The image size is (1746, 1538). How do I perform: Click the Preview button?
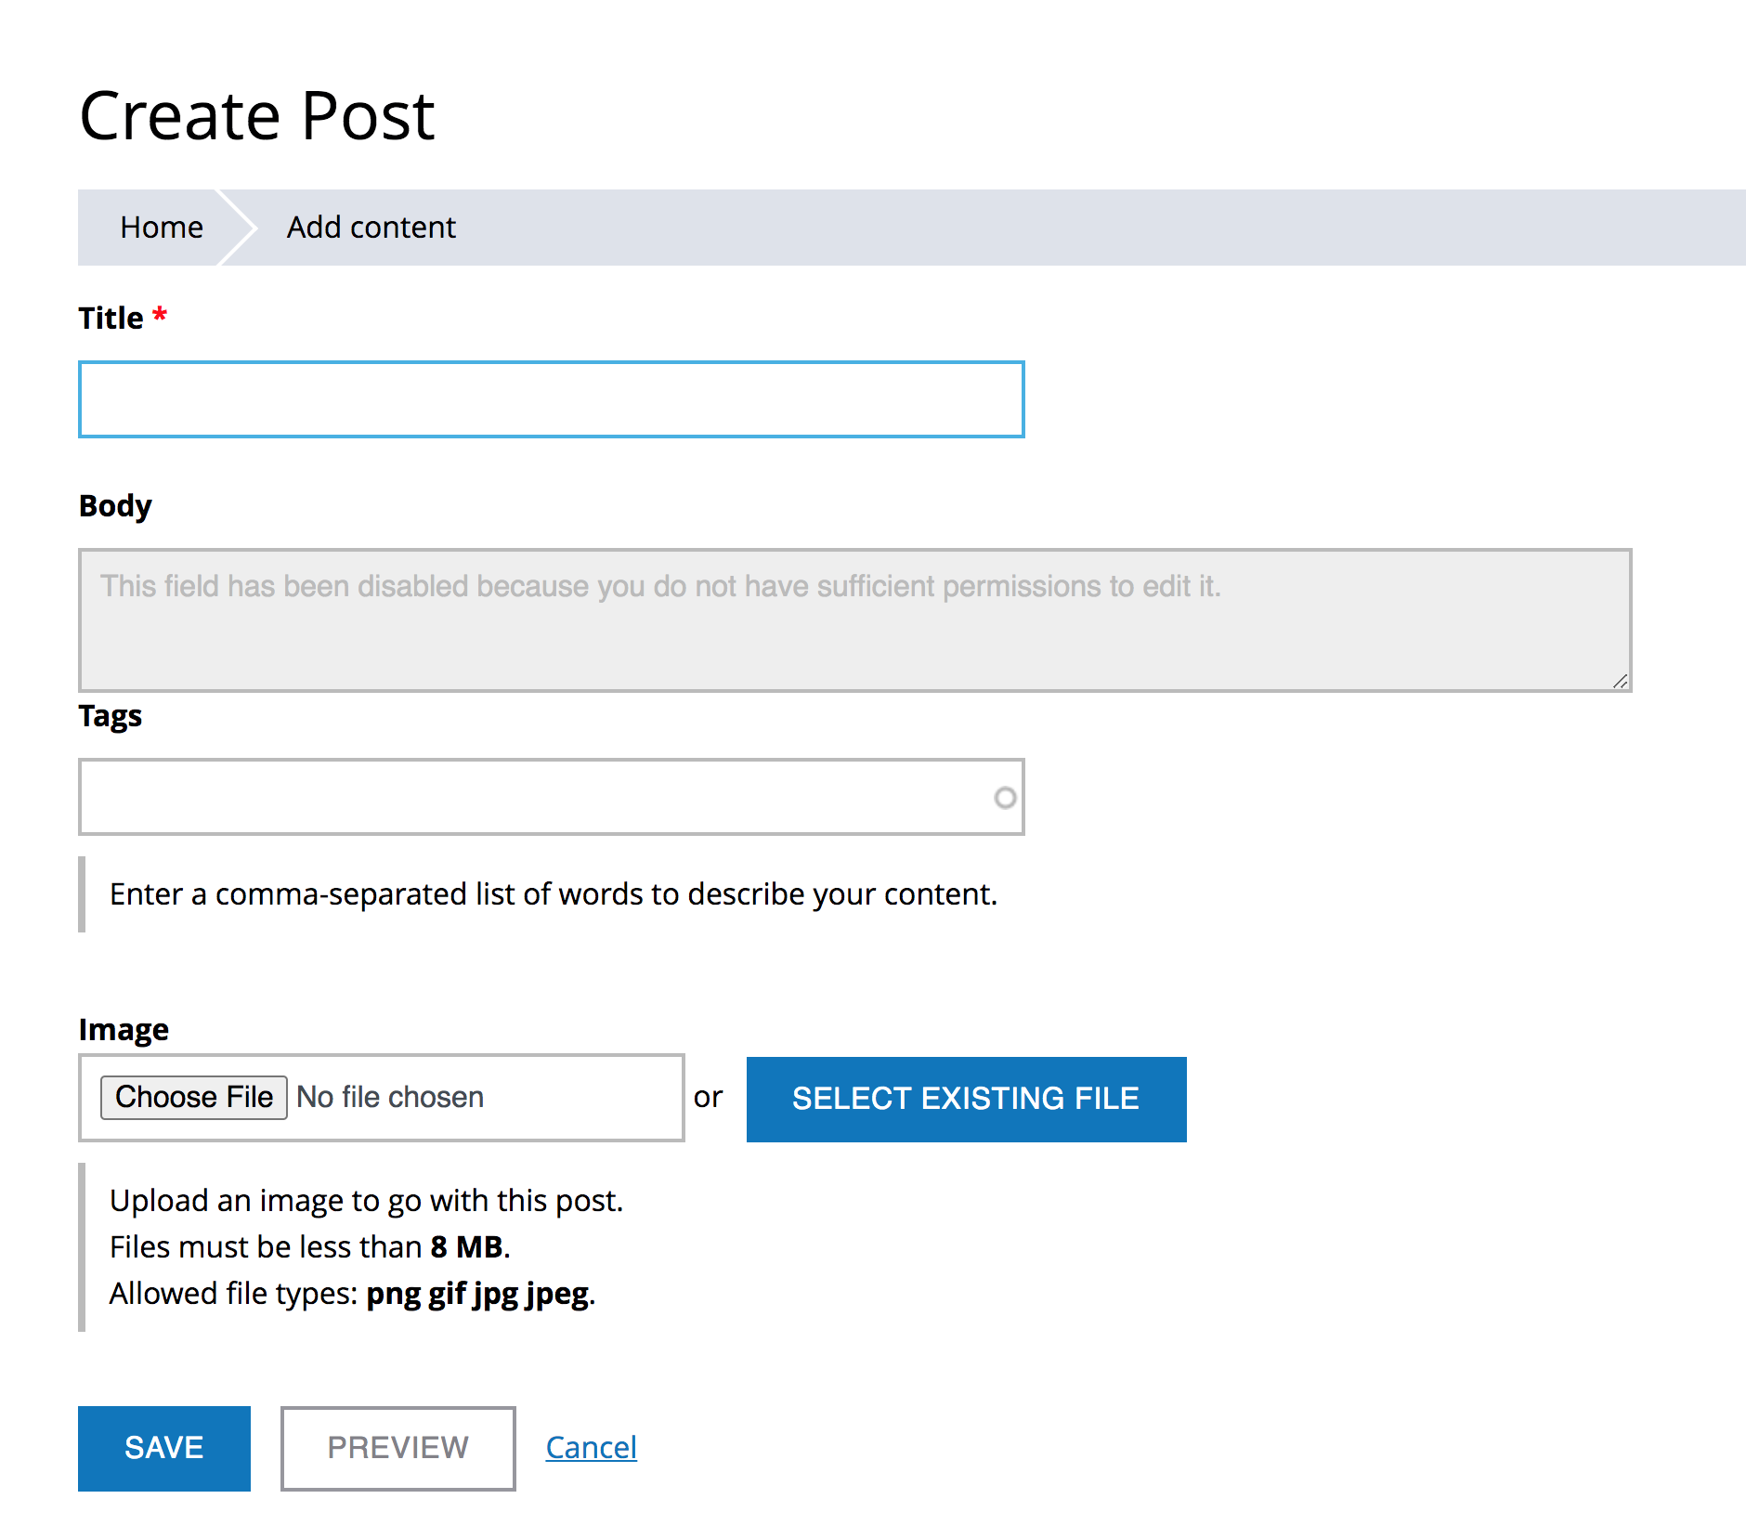397,1448
